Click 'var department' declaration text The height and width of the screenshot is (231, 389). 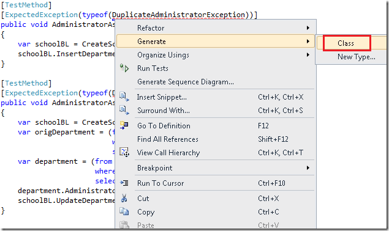click(x=48, y=161)
